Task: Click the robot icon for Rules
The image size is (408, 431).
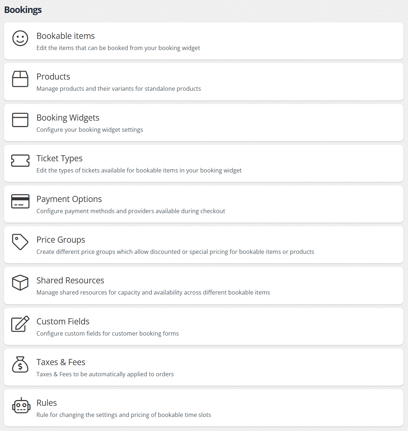Action: [x=21, y=405]
